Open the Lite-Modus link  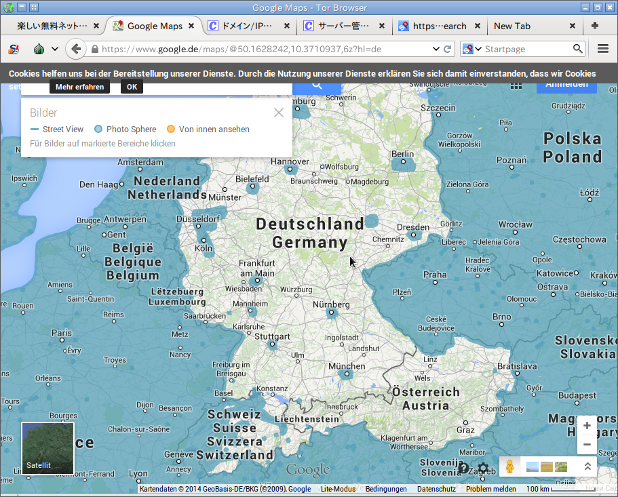tap(338, 489)
